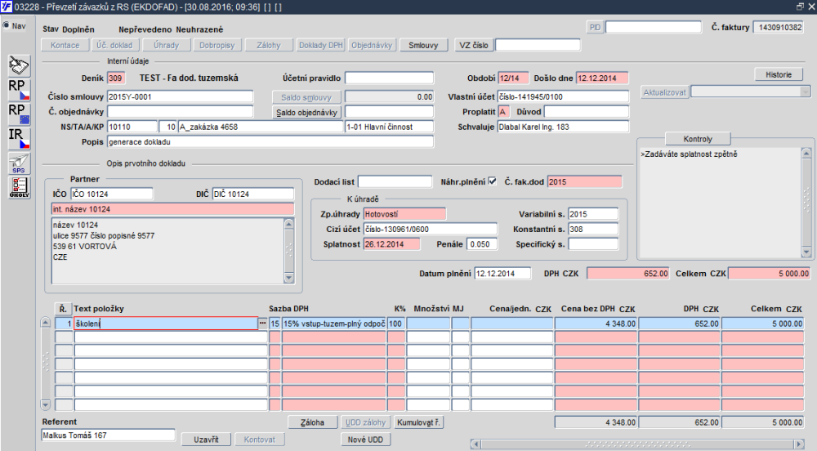
Task: Restore the window using title bar button
Action: coord(800,7)
